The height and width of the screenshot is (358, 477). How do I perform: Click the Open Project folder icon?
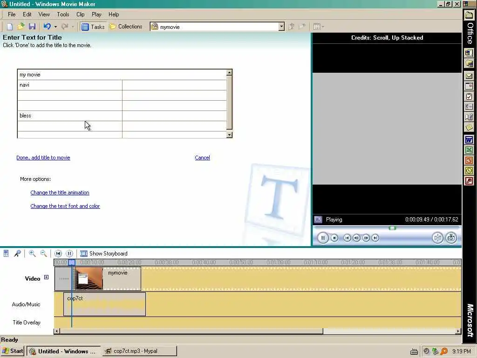click(x=20, y=27)
